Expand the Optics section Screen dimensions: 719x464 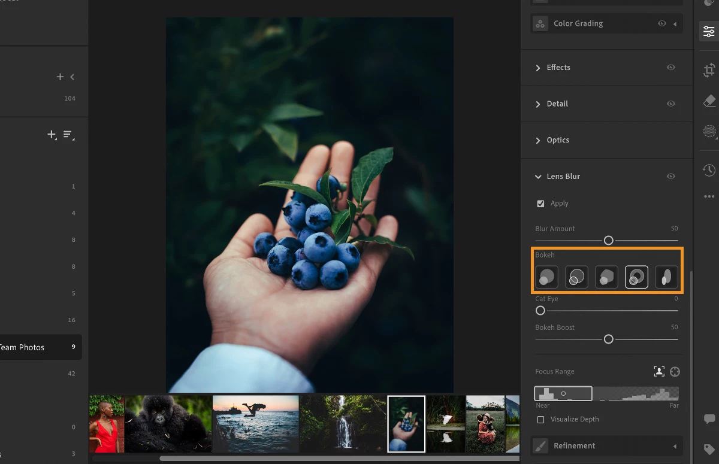pos(557,140)
